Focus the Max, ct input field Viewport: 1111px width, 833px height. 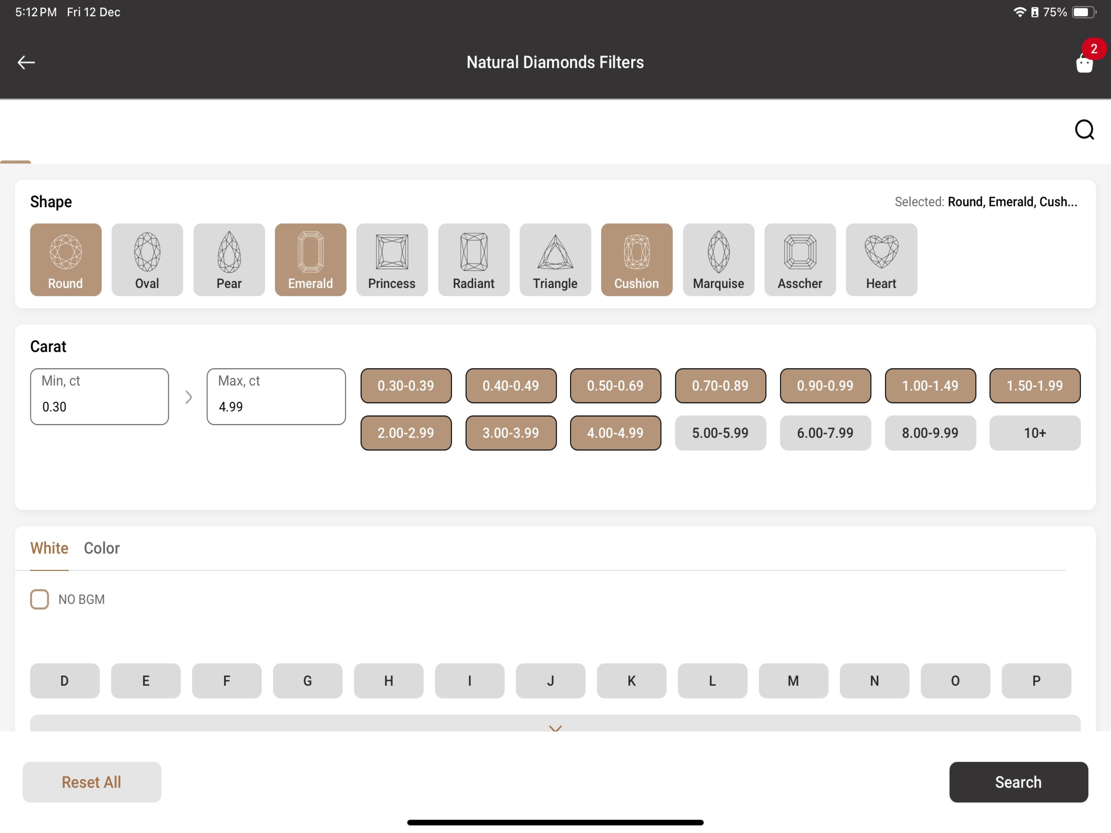point(276,397)
